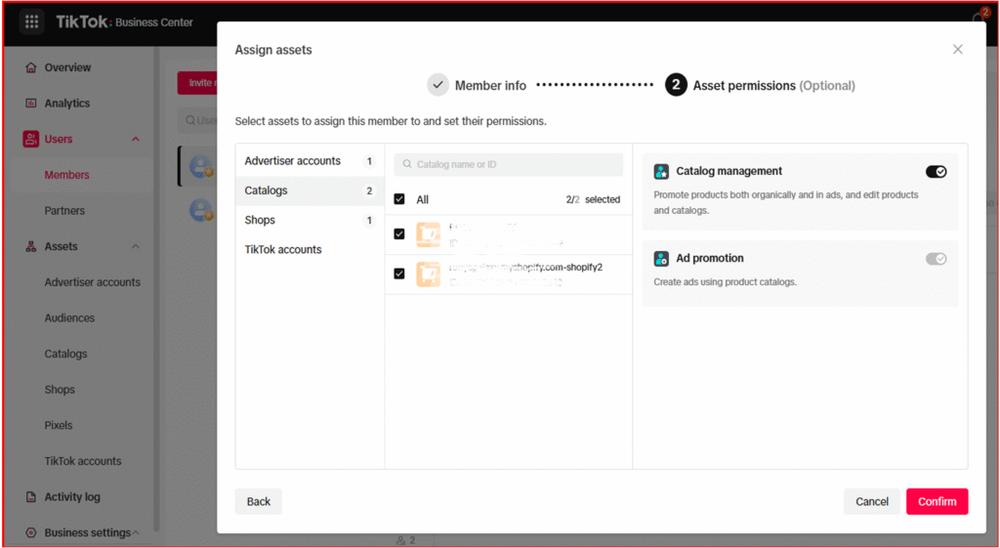Click the Catalog management permission icon
1000x548 pixels.
(661, 172)
